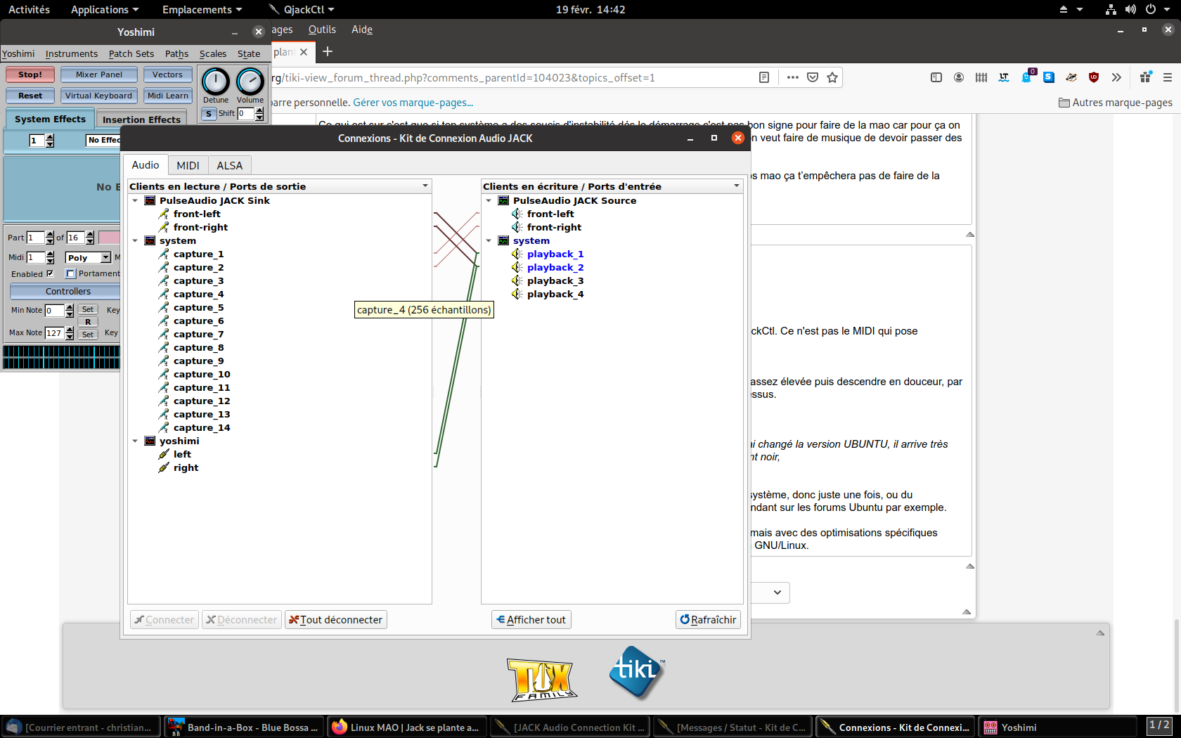Click Rafraîchir button
This screenshot has width=1181, height=738.
click(x=708, y=620)
